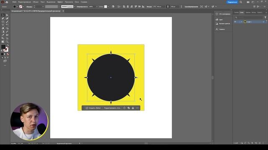Open the stroke color dropdown in control bar
This screenshot has width=268, height=150.
coord(23,7)
